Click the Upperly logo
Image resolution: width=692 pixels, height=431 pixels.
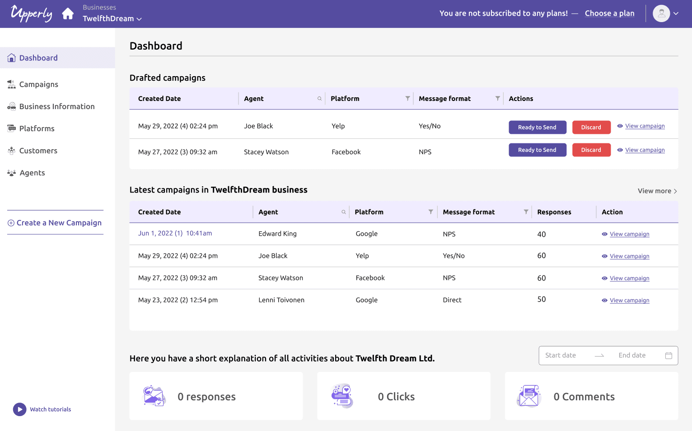(31, 14)
